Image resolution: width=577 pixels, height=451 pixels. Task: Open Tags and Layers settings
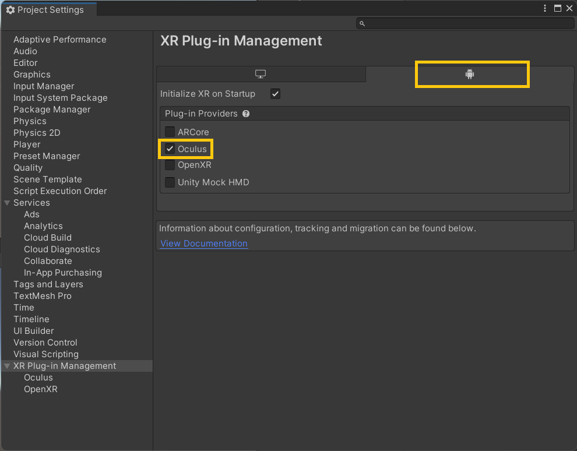tap(48, 284)
